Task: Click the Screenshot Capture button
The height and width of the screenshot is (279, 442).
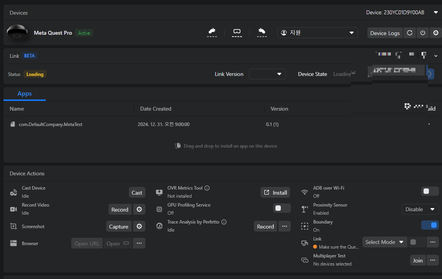Action: [x=119, y=227]
